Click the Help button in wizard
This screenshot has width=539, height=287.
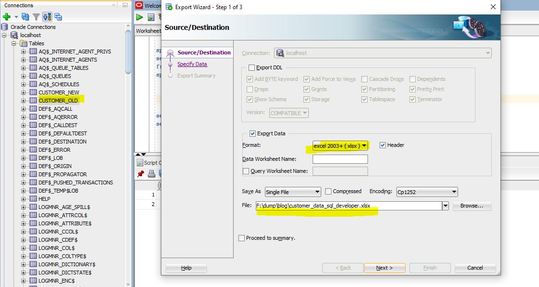coord(186,268)
